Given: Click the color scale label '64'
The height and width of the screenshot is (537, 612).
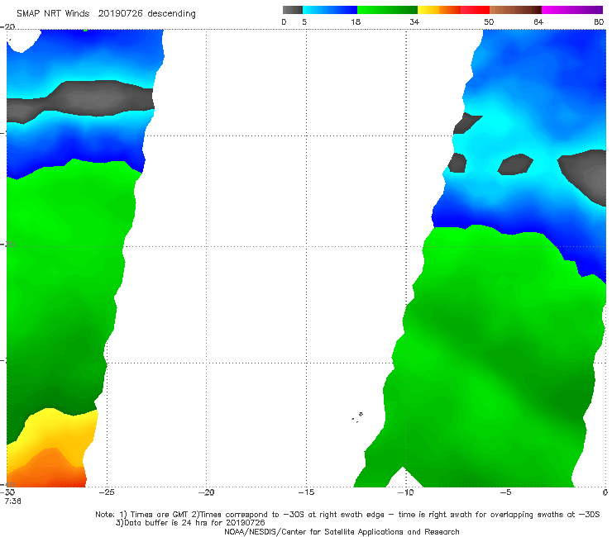Looking at the screenshot, I should tap(538, 22).
